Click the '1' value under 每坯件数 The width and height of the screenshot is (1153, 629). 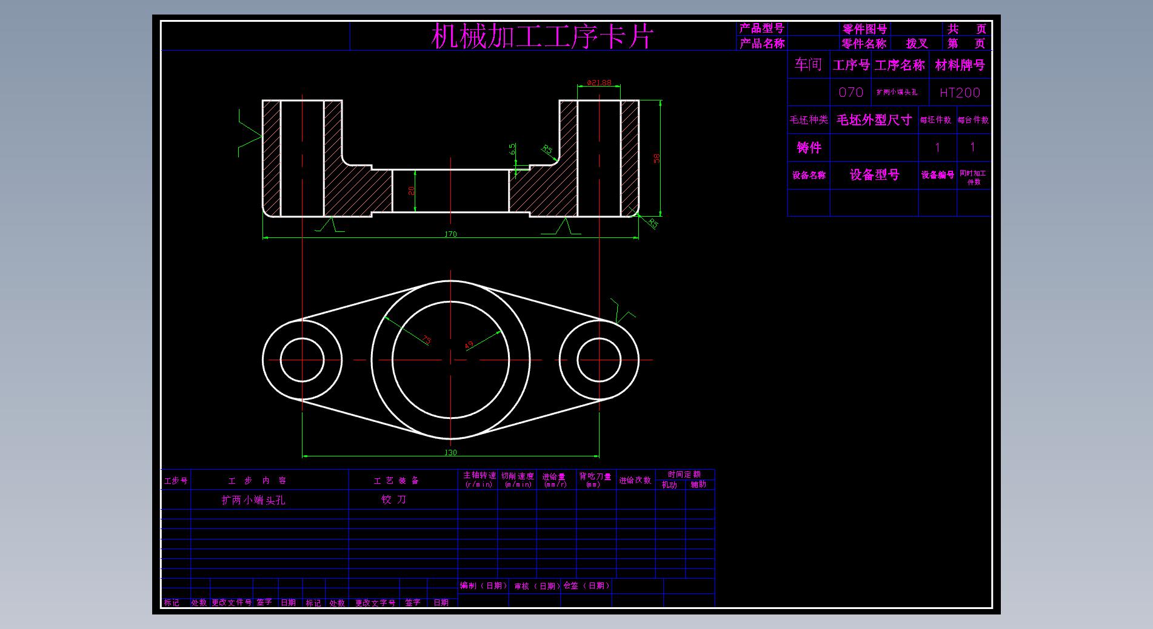(937, 147)
